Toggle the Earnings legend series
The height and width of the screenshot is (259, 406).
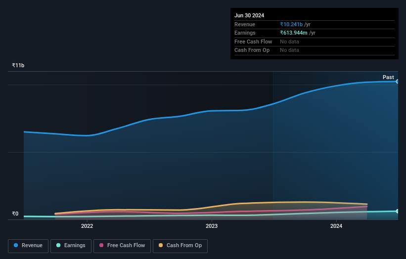[x=71, y=246]
